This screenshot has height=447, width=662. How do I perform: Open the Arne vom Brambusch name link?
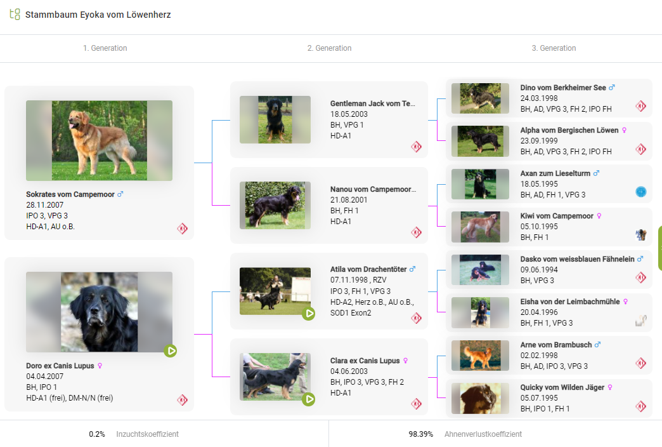coord(555,345)
